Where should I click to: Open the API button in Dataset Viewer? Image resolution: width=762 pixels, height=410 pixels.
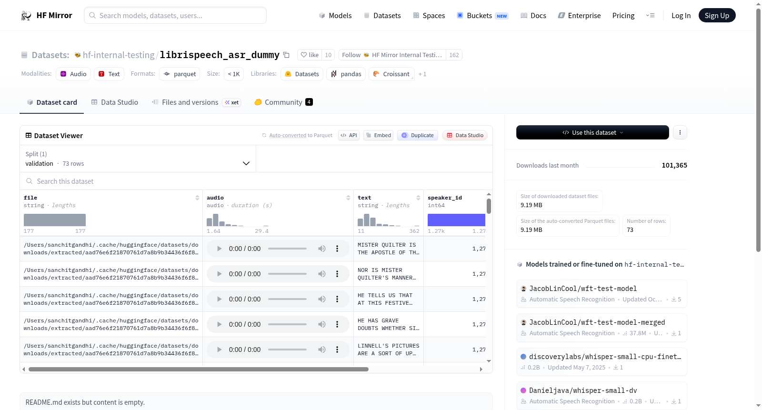click(x=349, y=135)
